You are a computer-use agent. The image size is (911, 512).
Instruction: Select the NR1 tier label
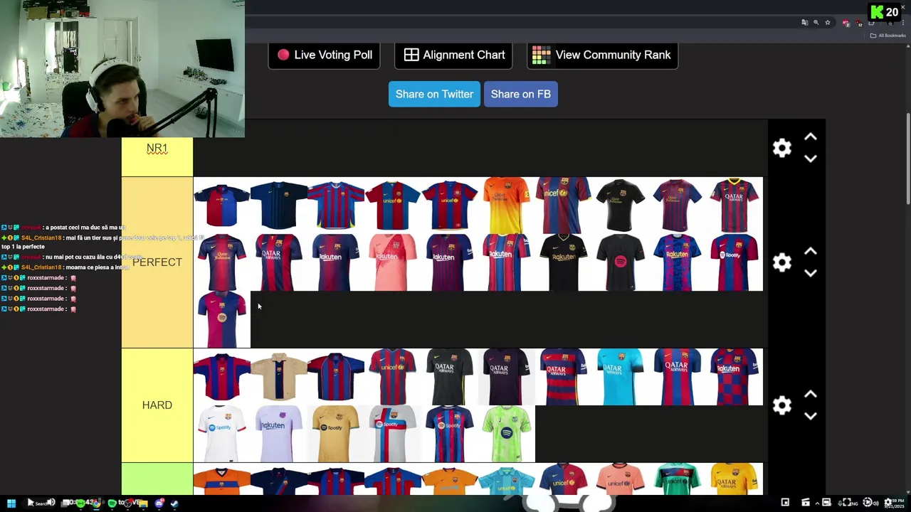[x=157, y=148]
